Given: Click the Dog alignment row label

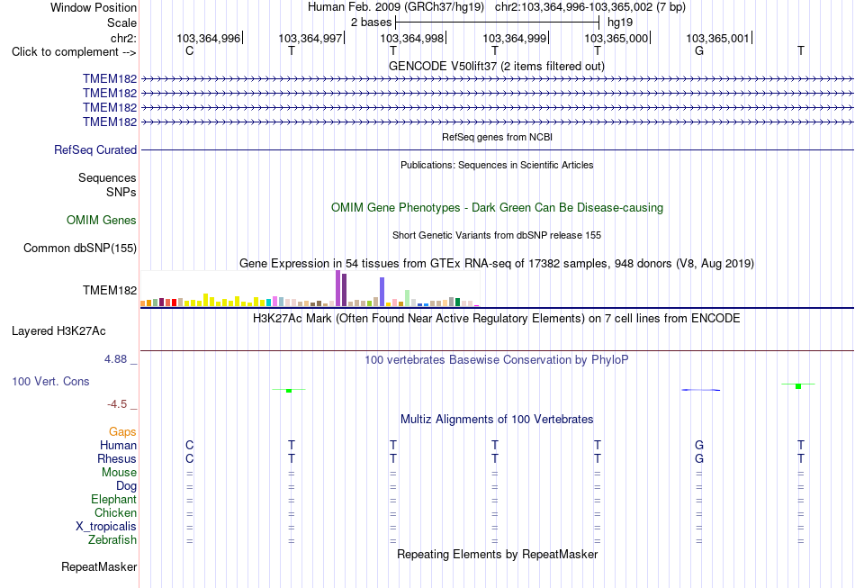Looking at the screenshot, I should pos(126,486).
